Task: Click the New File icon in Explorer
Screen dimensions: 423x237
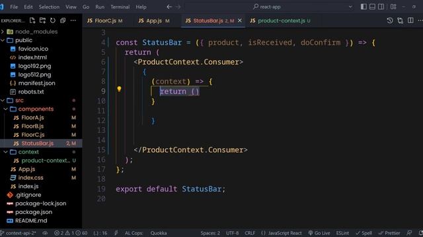Action: 32,20
